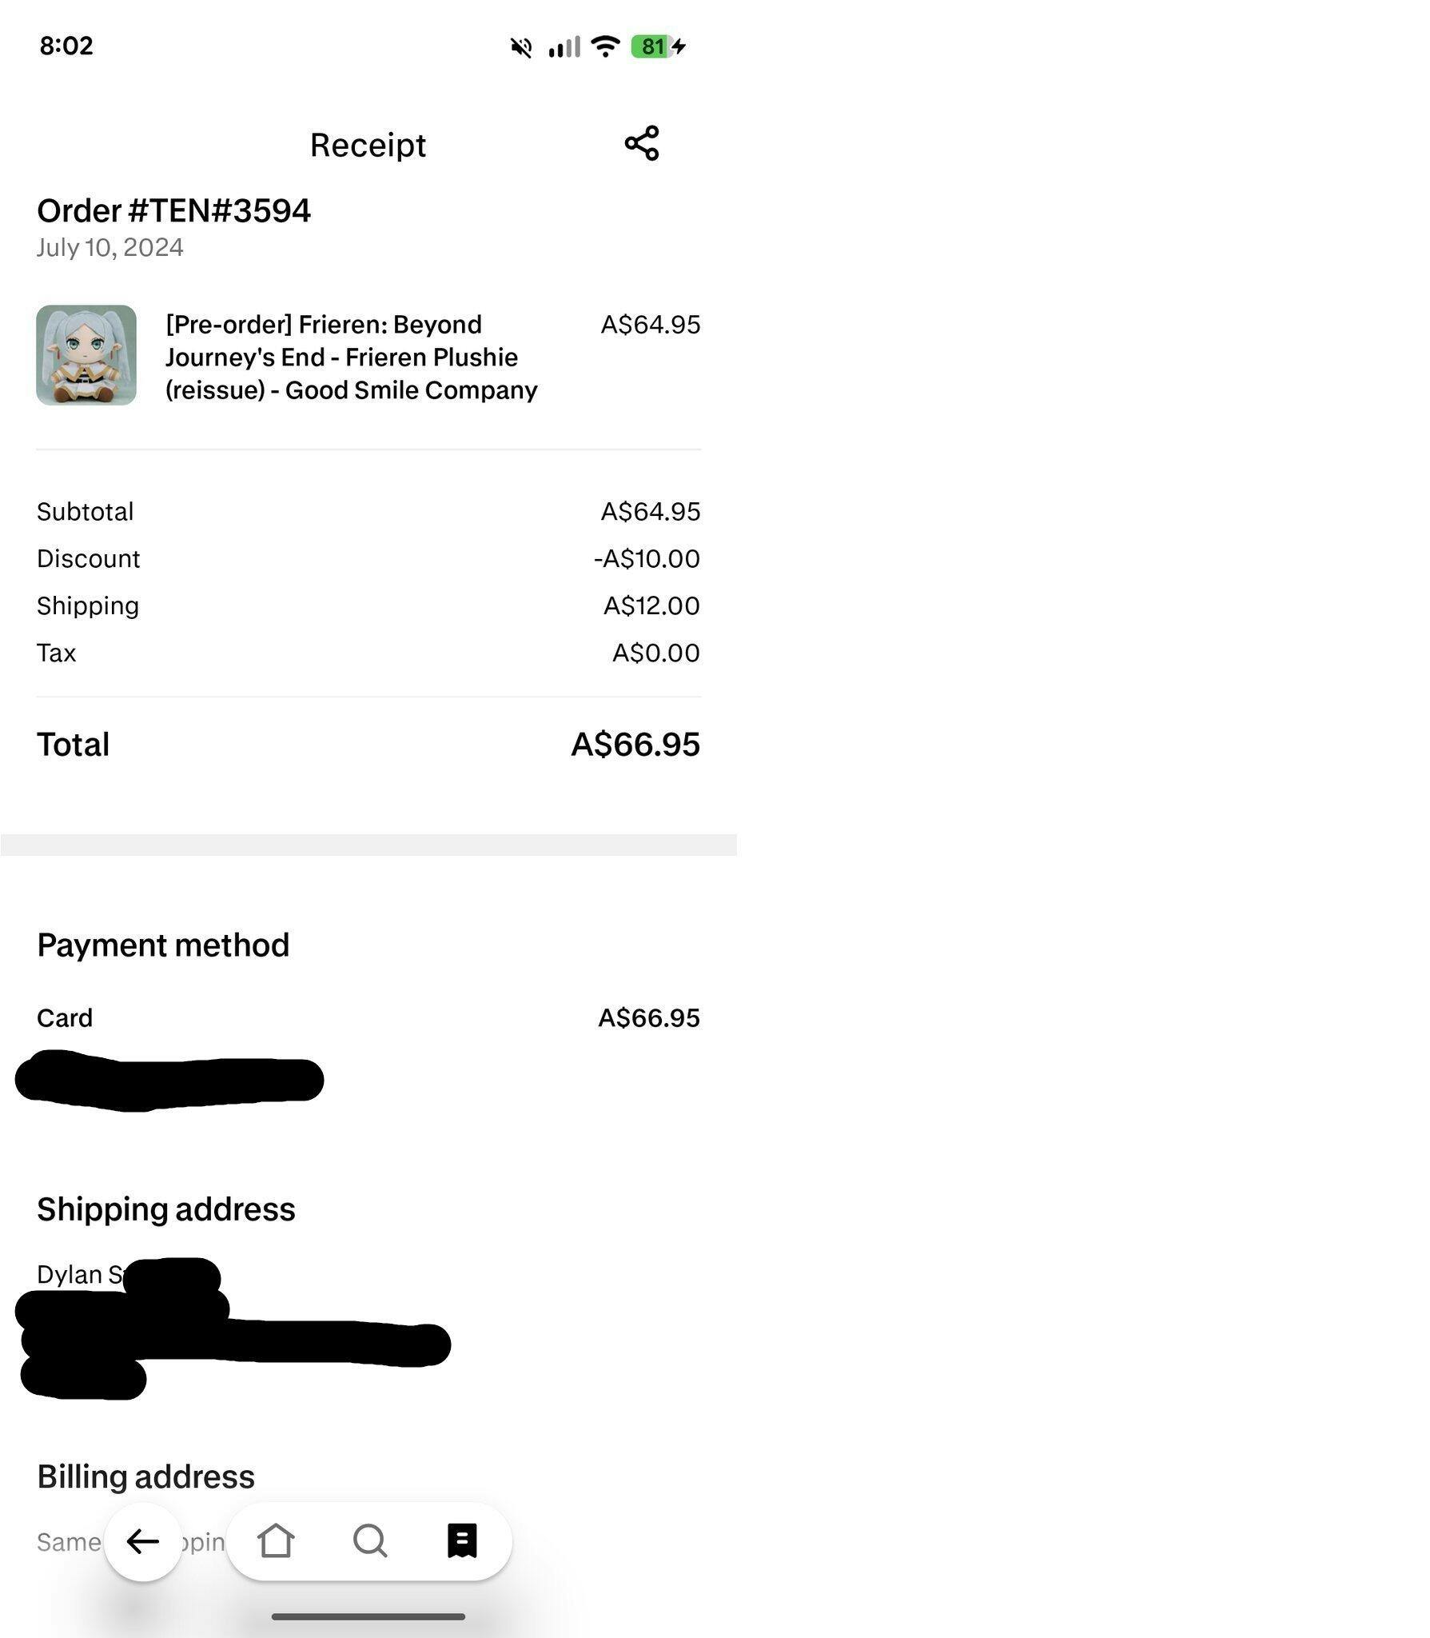This screenshot has height=1638, width=1430.
Task: Open the search tab
Action: click(369, 1540)
